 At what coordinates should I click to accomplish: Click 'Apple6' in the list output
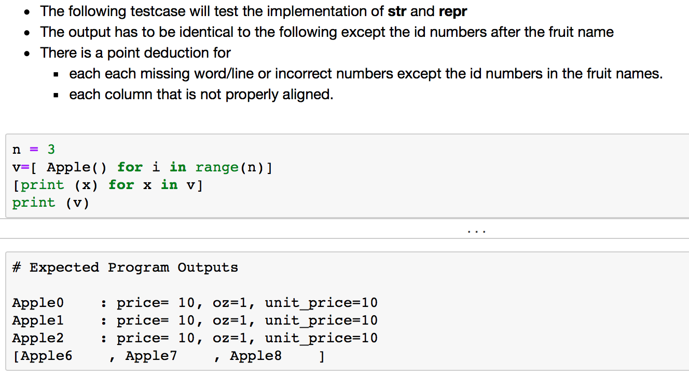pyautogui.click(x=47, y=356)
